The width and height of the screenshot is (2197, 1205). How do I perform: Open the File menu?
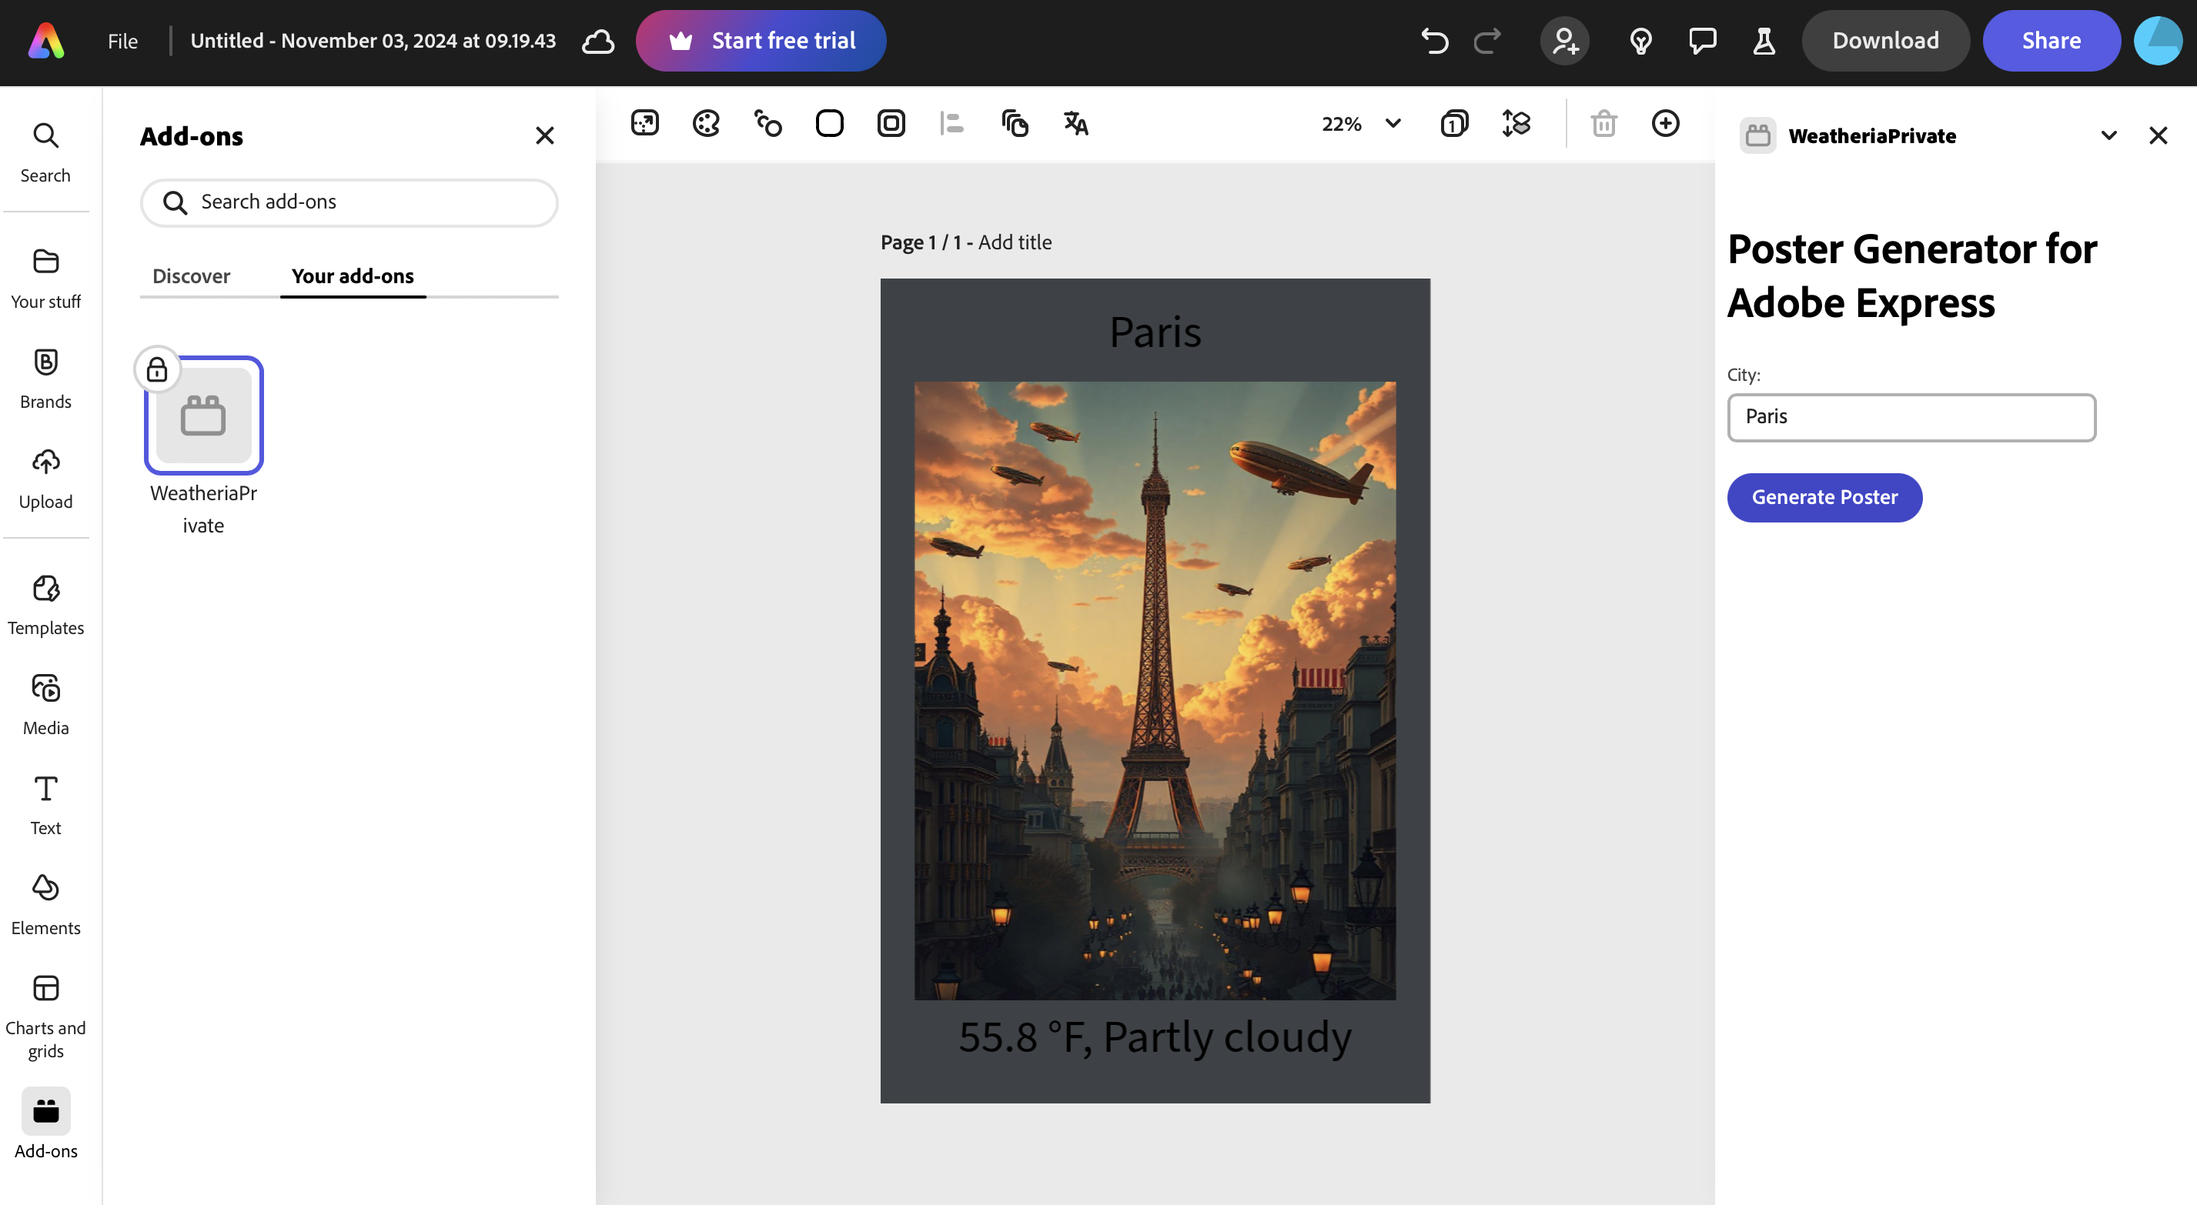(122, 41)
